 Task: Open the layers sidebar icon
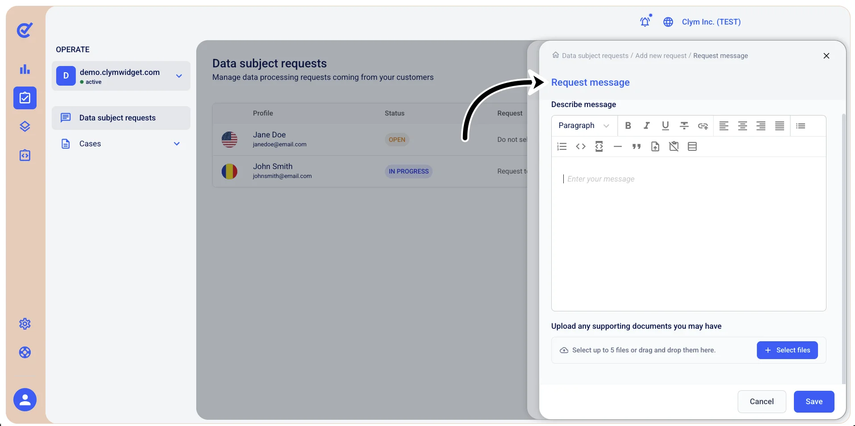point(25,127)
